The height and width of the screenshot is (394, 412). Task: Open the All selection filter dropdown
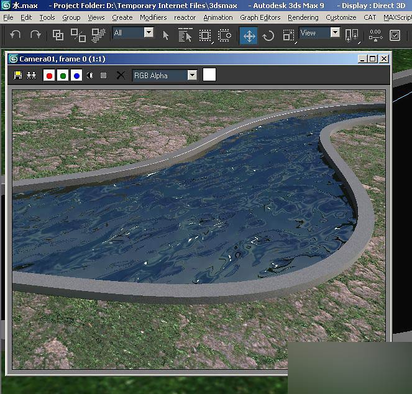[x=149, y=32]
